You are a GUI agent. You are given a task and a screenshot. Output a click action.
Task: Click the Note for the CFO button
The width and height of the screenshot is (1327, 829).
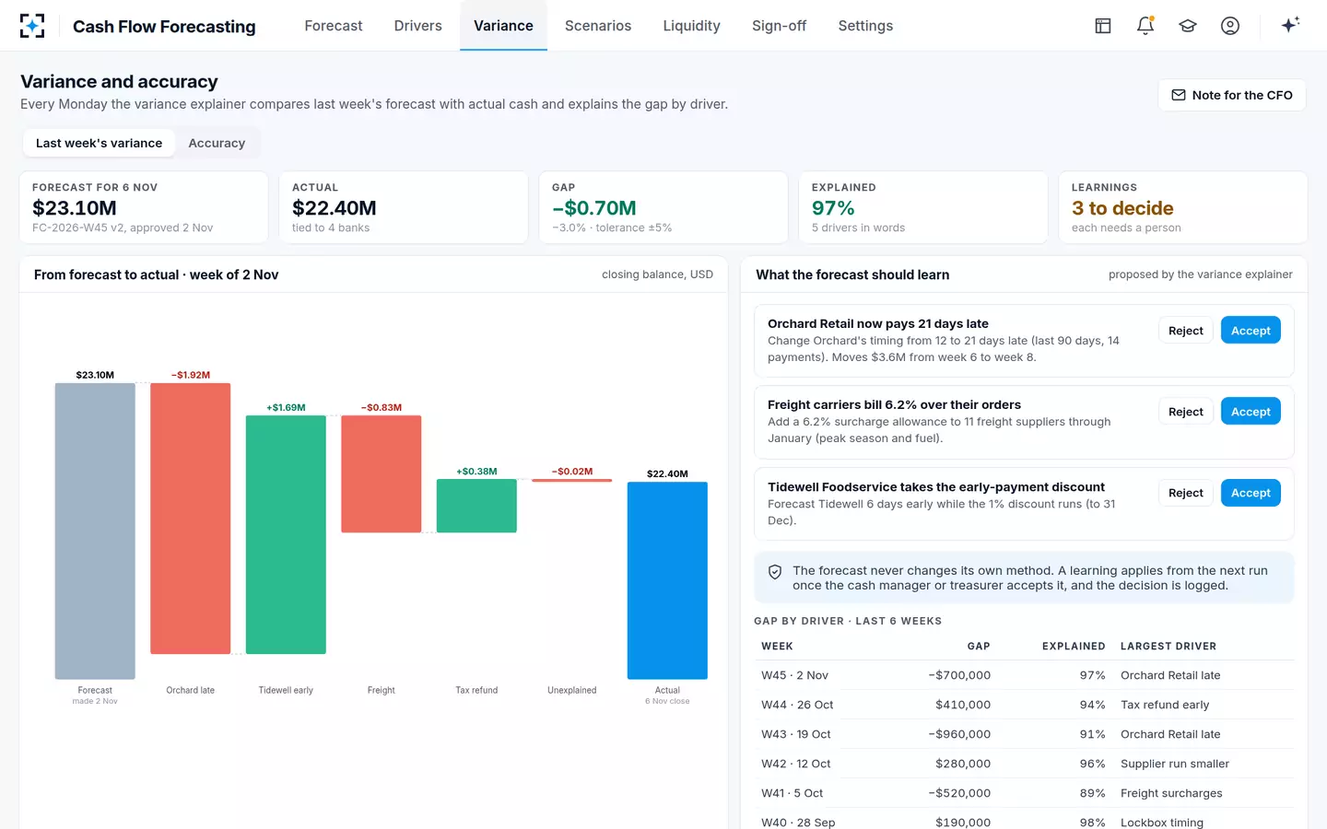[1231, 95]
